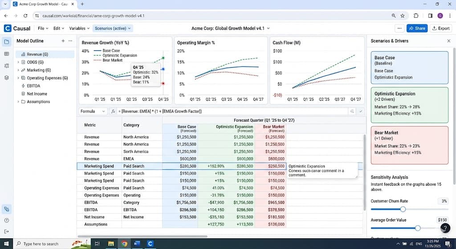Adjust the Customer Churn Rate slider handle

point(403,209)
